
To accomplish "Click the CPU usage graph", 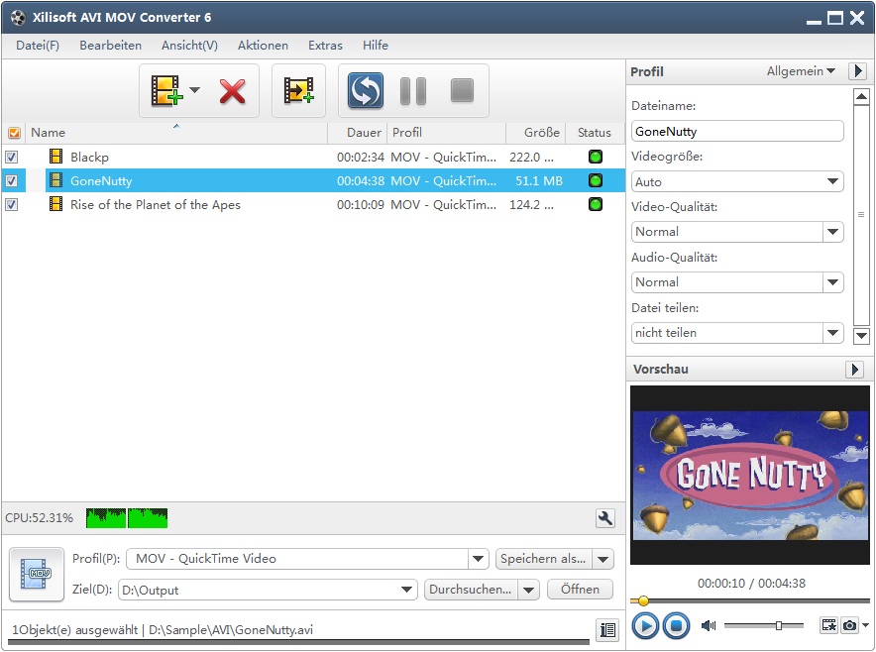I will click(x=127, y=518).
